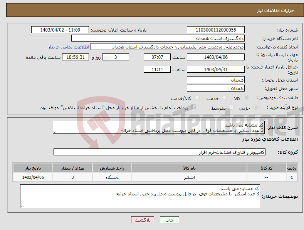Click the نام کالا column header
The image size is (304, 230).
[189, 168]
